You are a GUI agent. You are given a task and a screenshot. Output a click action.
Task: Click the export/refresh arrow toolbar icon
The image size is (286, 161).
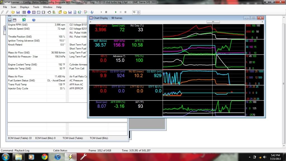79,12
